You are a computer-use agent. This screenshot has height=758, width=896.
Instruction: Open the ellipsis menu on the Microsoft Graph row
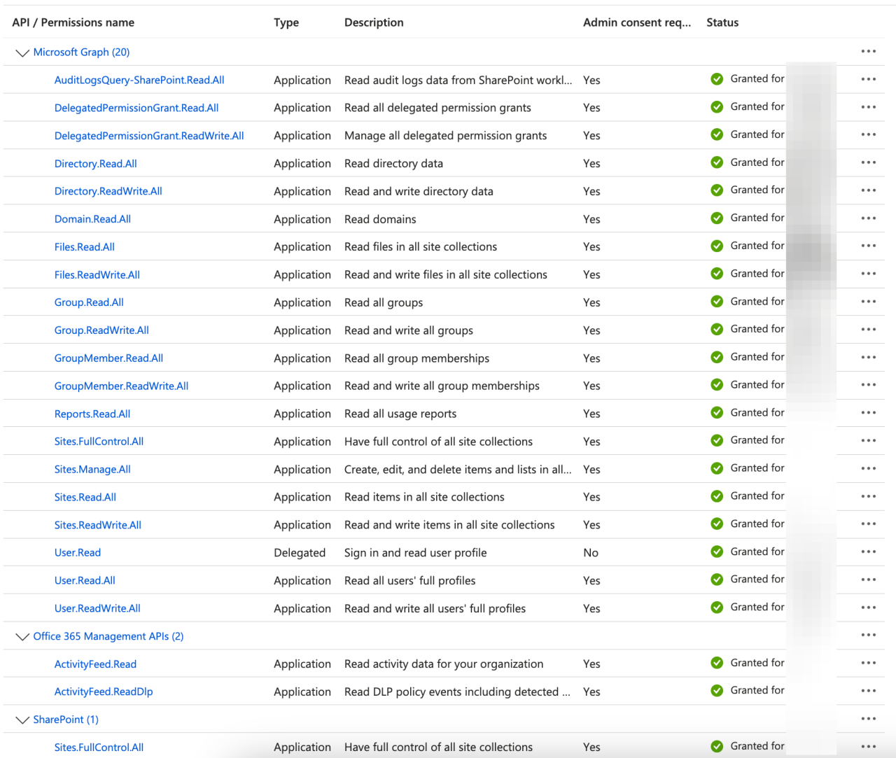(x=868, y=50)
